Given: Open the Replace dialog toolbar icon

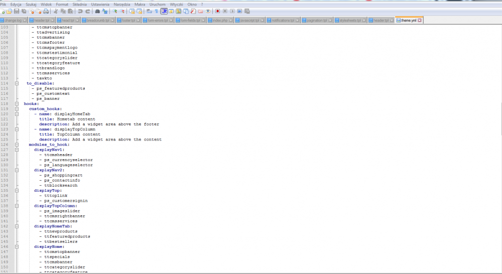Looking at the screenshot, I should pyautogui.click(x=105, y=11).
